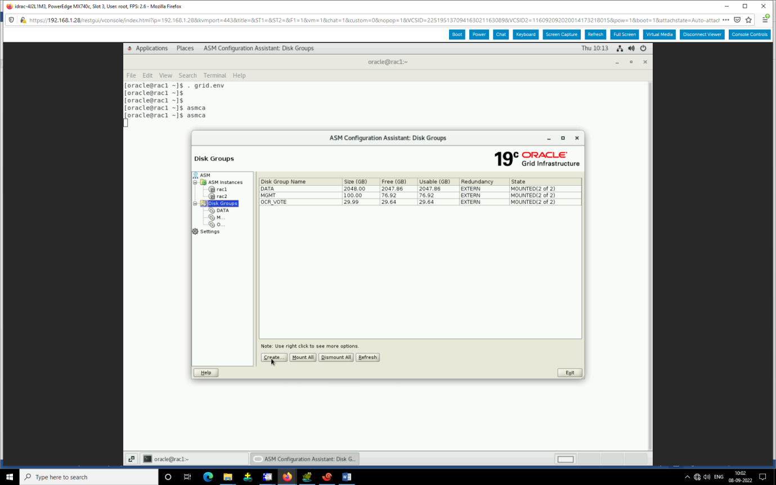Click Cortana circle icon on taskbar

pyautogui.click(x=168, y=477)
